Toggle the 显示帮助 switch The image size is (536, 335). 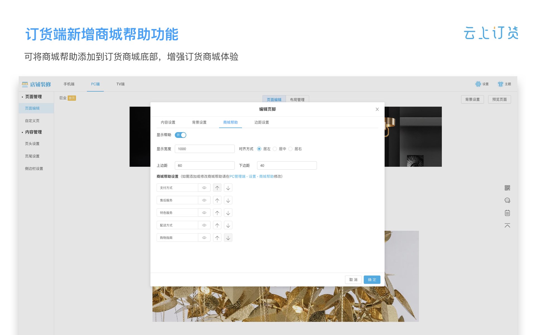180,135
